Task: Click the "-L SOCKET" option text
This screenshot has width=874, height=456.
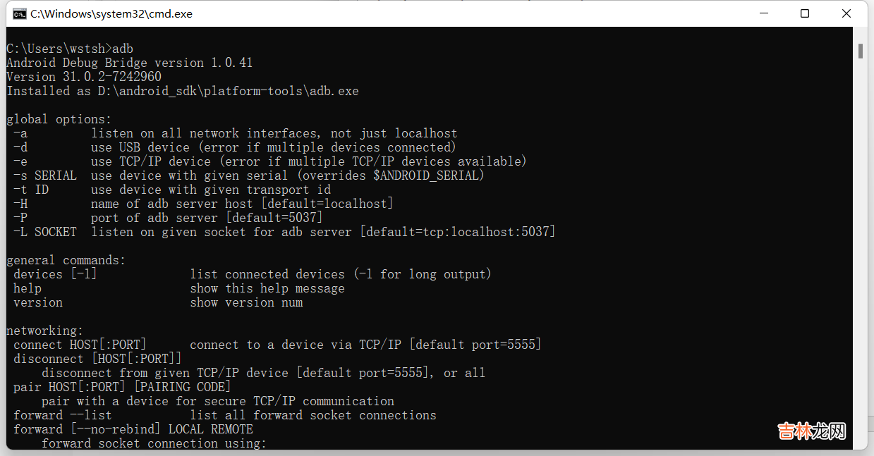Action: 44,232
